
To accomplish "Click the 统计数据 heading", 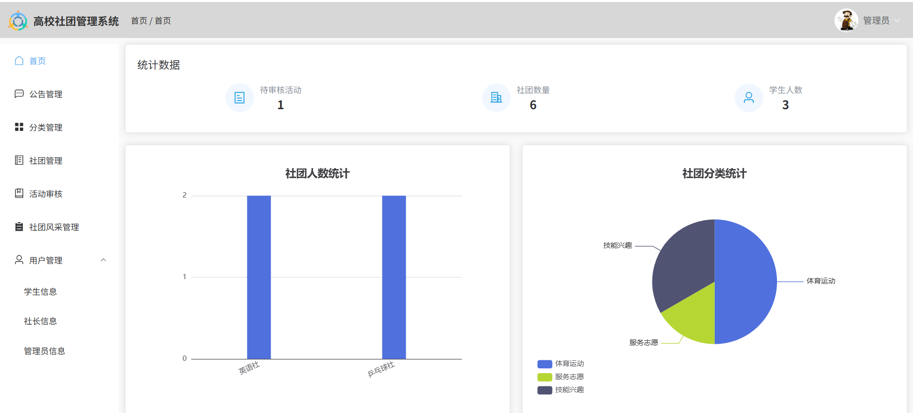I will (x=158, y=65).
